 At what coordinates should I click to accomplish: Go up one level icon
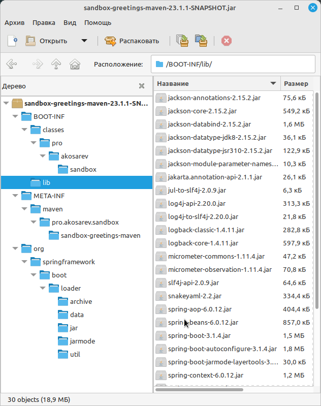56,64
